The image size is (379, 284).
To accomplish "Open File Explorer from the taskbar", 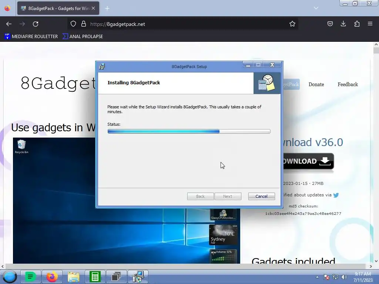I will [74, 277].
